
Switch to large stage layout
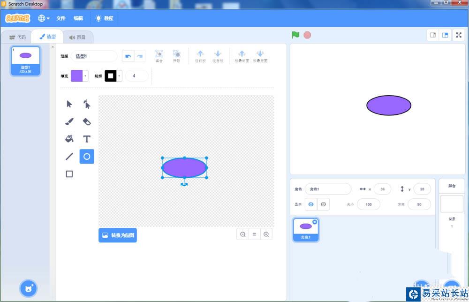coord(445,35)
